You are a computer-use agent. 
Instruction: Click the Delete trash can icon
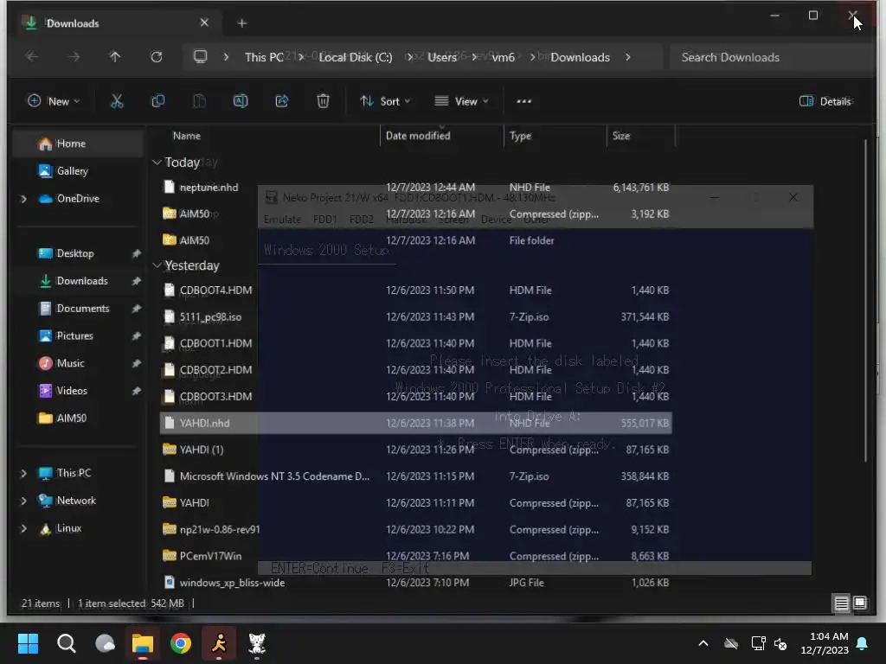tap(324, 101)
